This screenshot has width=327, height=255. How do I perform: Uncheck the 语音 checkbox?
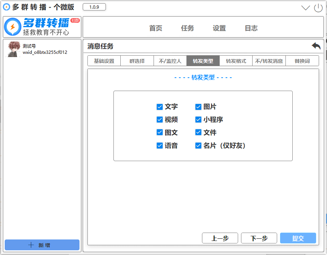point(160,146)
